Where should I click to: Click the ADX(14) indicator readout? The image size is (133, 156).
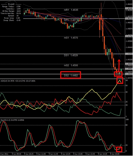18,81
